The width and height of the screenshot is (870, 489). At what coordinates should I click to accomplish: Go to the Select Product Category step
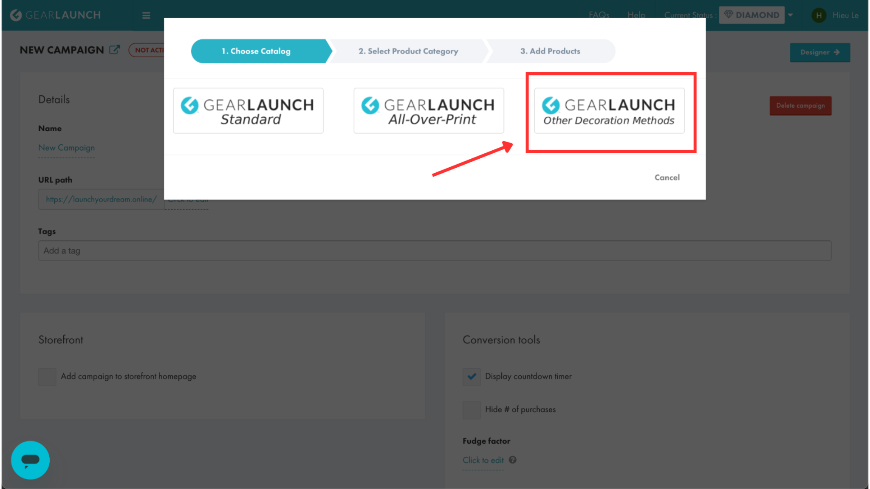(x=408, y=51)
